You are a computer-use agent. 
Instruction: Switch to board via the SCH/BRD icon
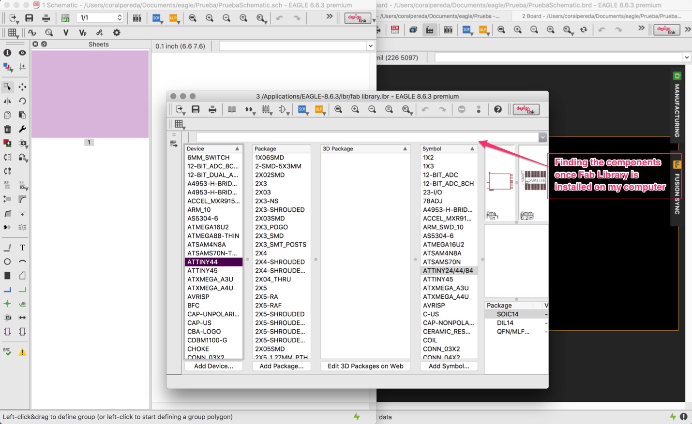pos(65,18)
